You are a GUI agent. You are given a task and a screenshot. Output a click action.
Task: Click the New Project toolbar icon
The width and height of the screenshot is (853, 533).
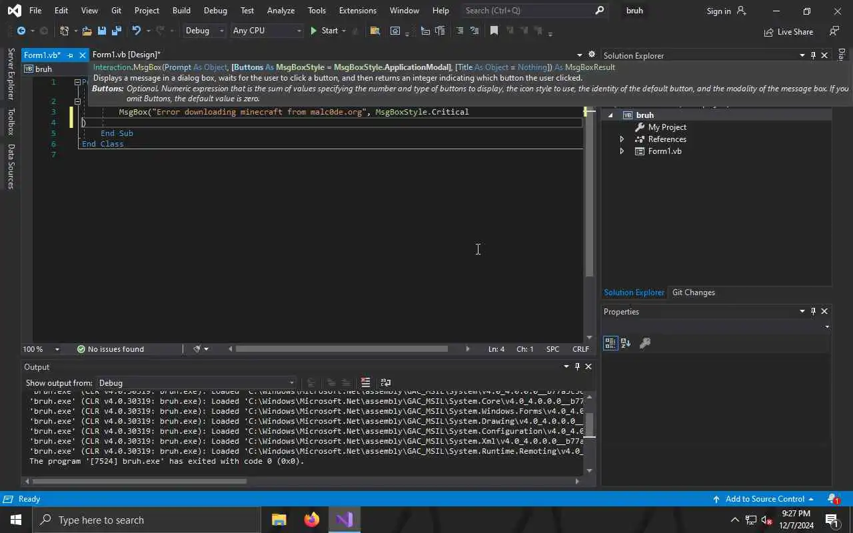(65, 31)
